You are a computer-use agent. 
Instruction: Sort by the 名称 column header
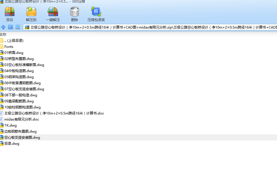[x=3, y=34]
